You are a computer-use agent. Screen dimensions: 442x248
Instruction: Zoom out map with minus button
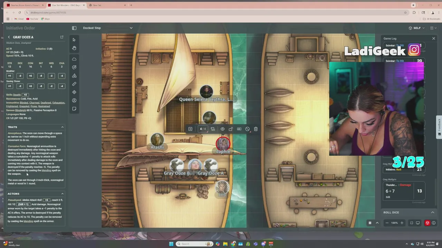387,223
